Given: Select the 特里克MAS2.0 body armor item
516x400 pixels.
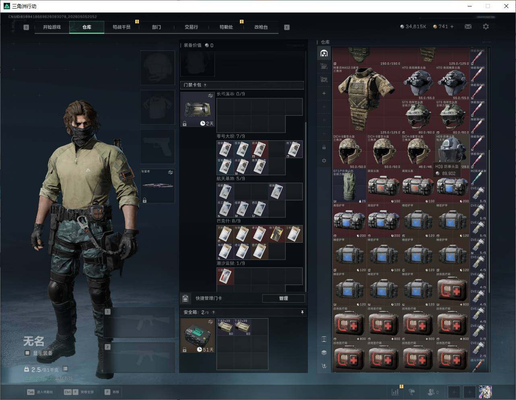Looking at the screenshot, I should pyautogui.click(x=367, y=100).
